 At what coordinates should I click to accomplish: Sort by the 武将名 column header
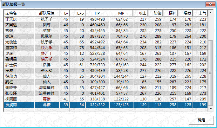click(x=18, y=13)
